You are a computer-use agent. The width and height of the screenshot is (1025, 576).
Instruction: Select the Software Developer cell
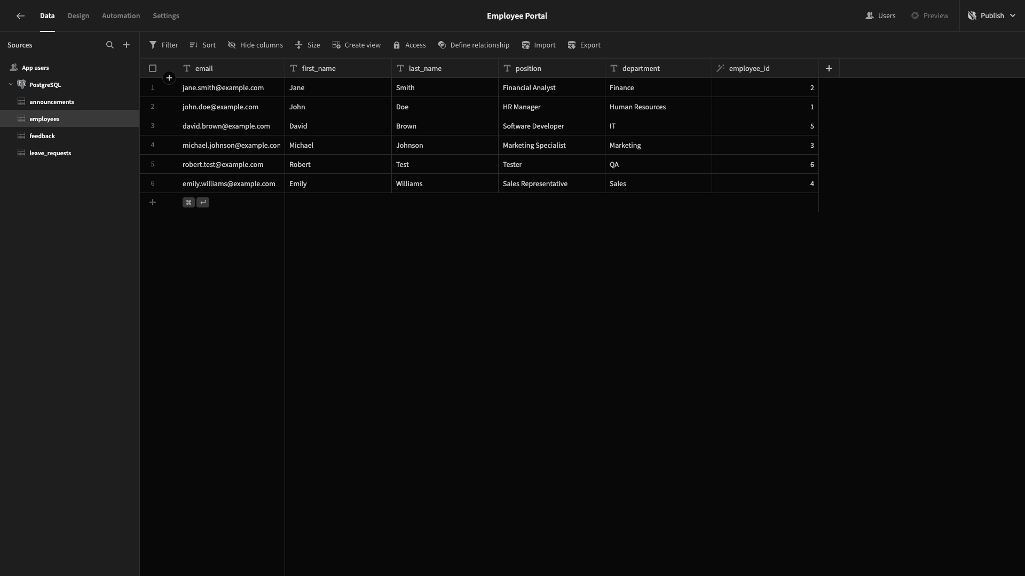551,126
